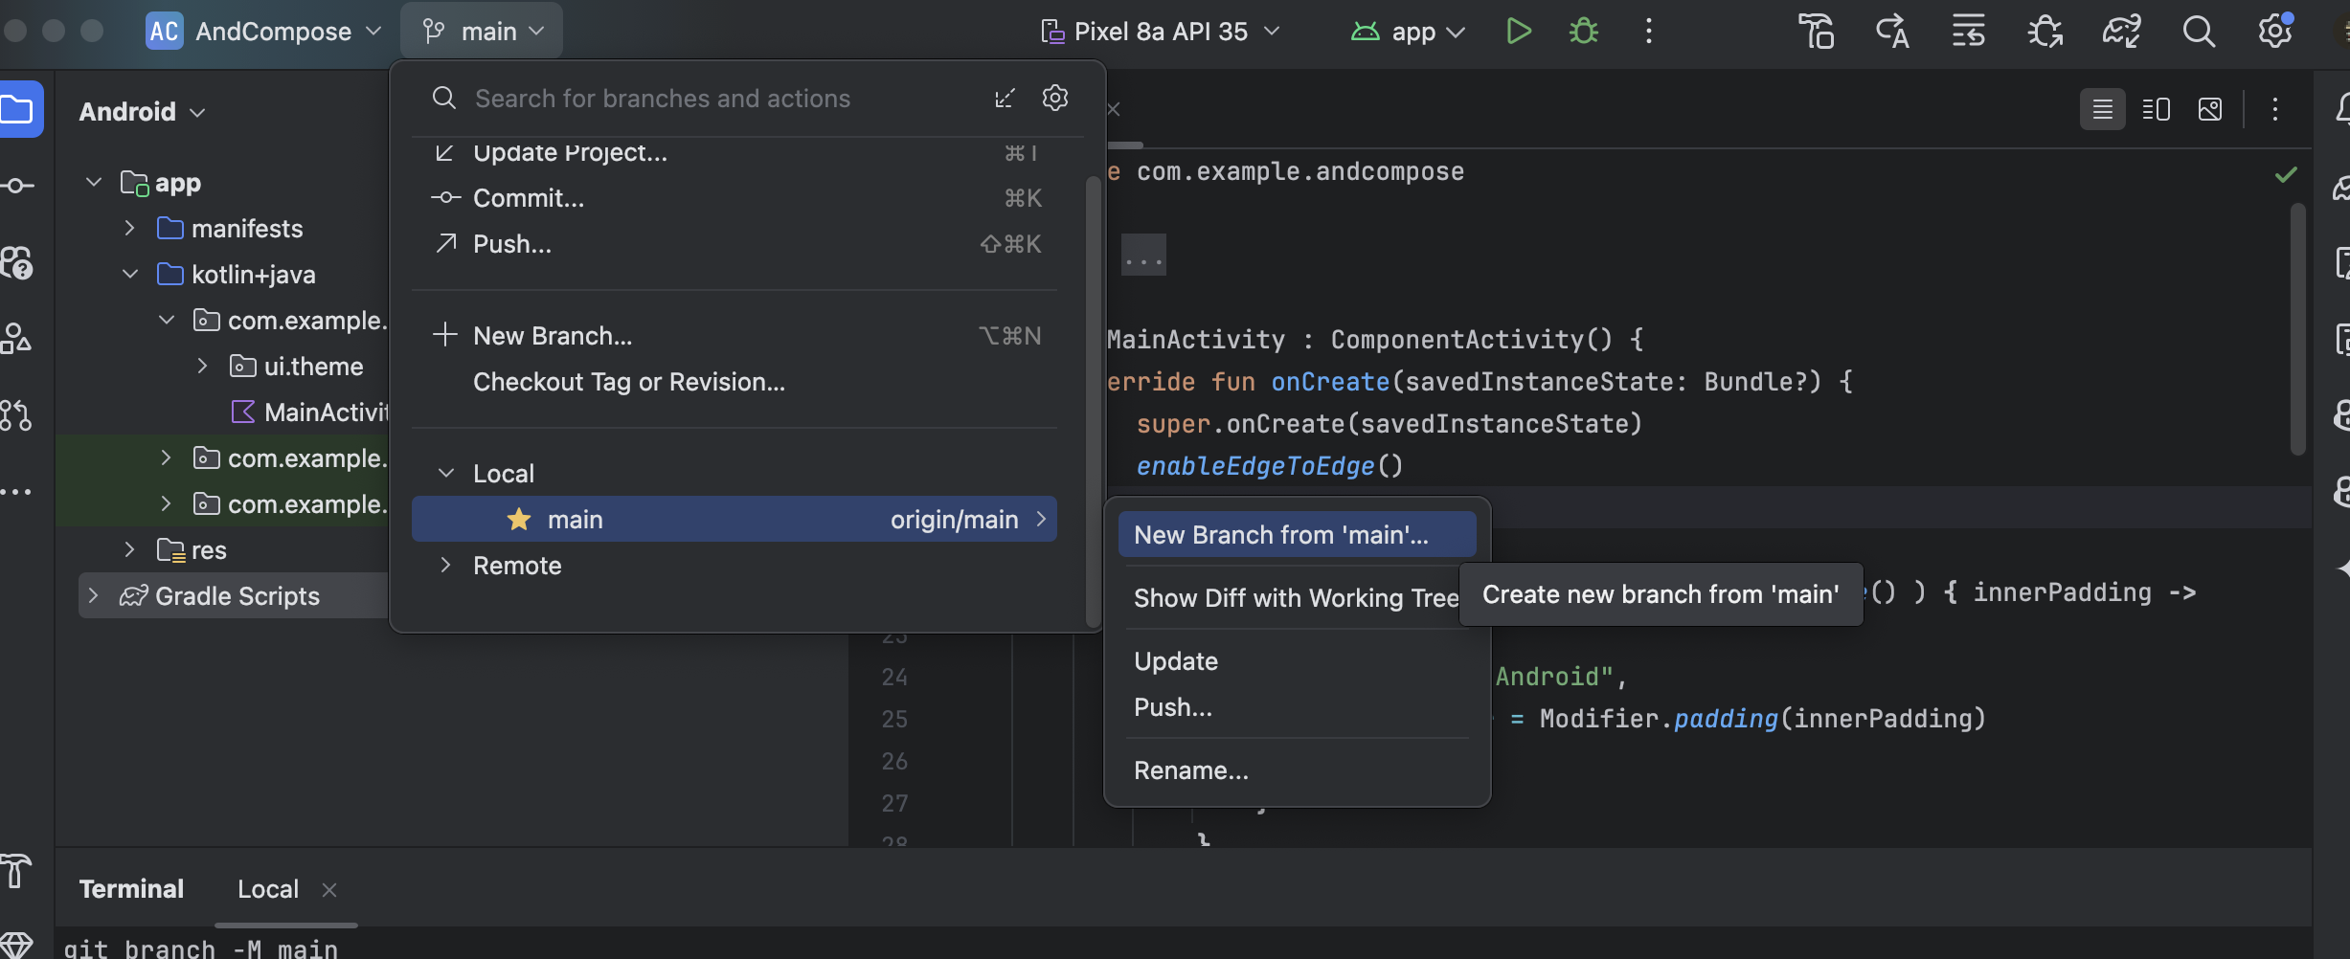Click Checkout Tag or Revision action
The height and width of the screenshot is (959, 2350).
[628, 382]
